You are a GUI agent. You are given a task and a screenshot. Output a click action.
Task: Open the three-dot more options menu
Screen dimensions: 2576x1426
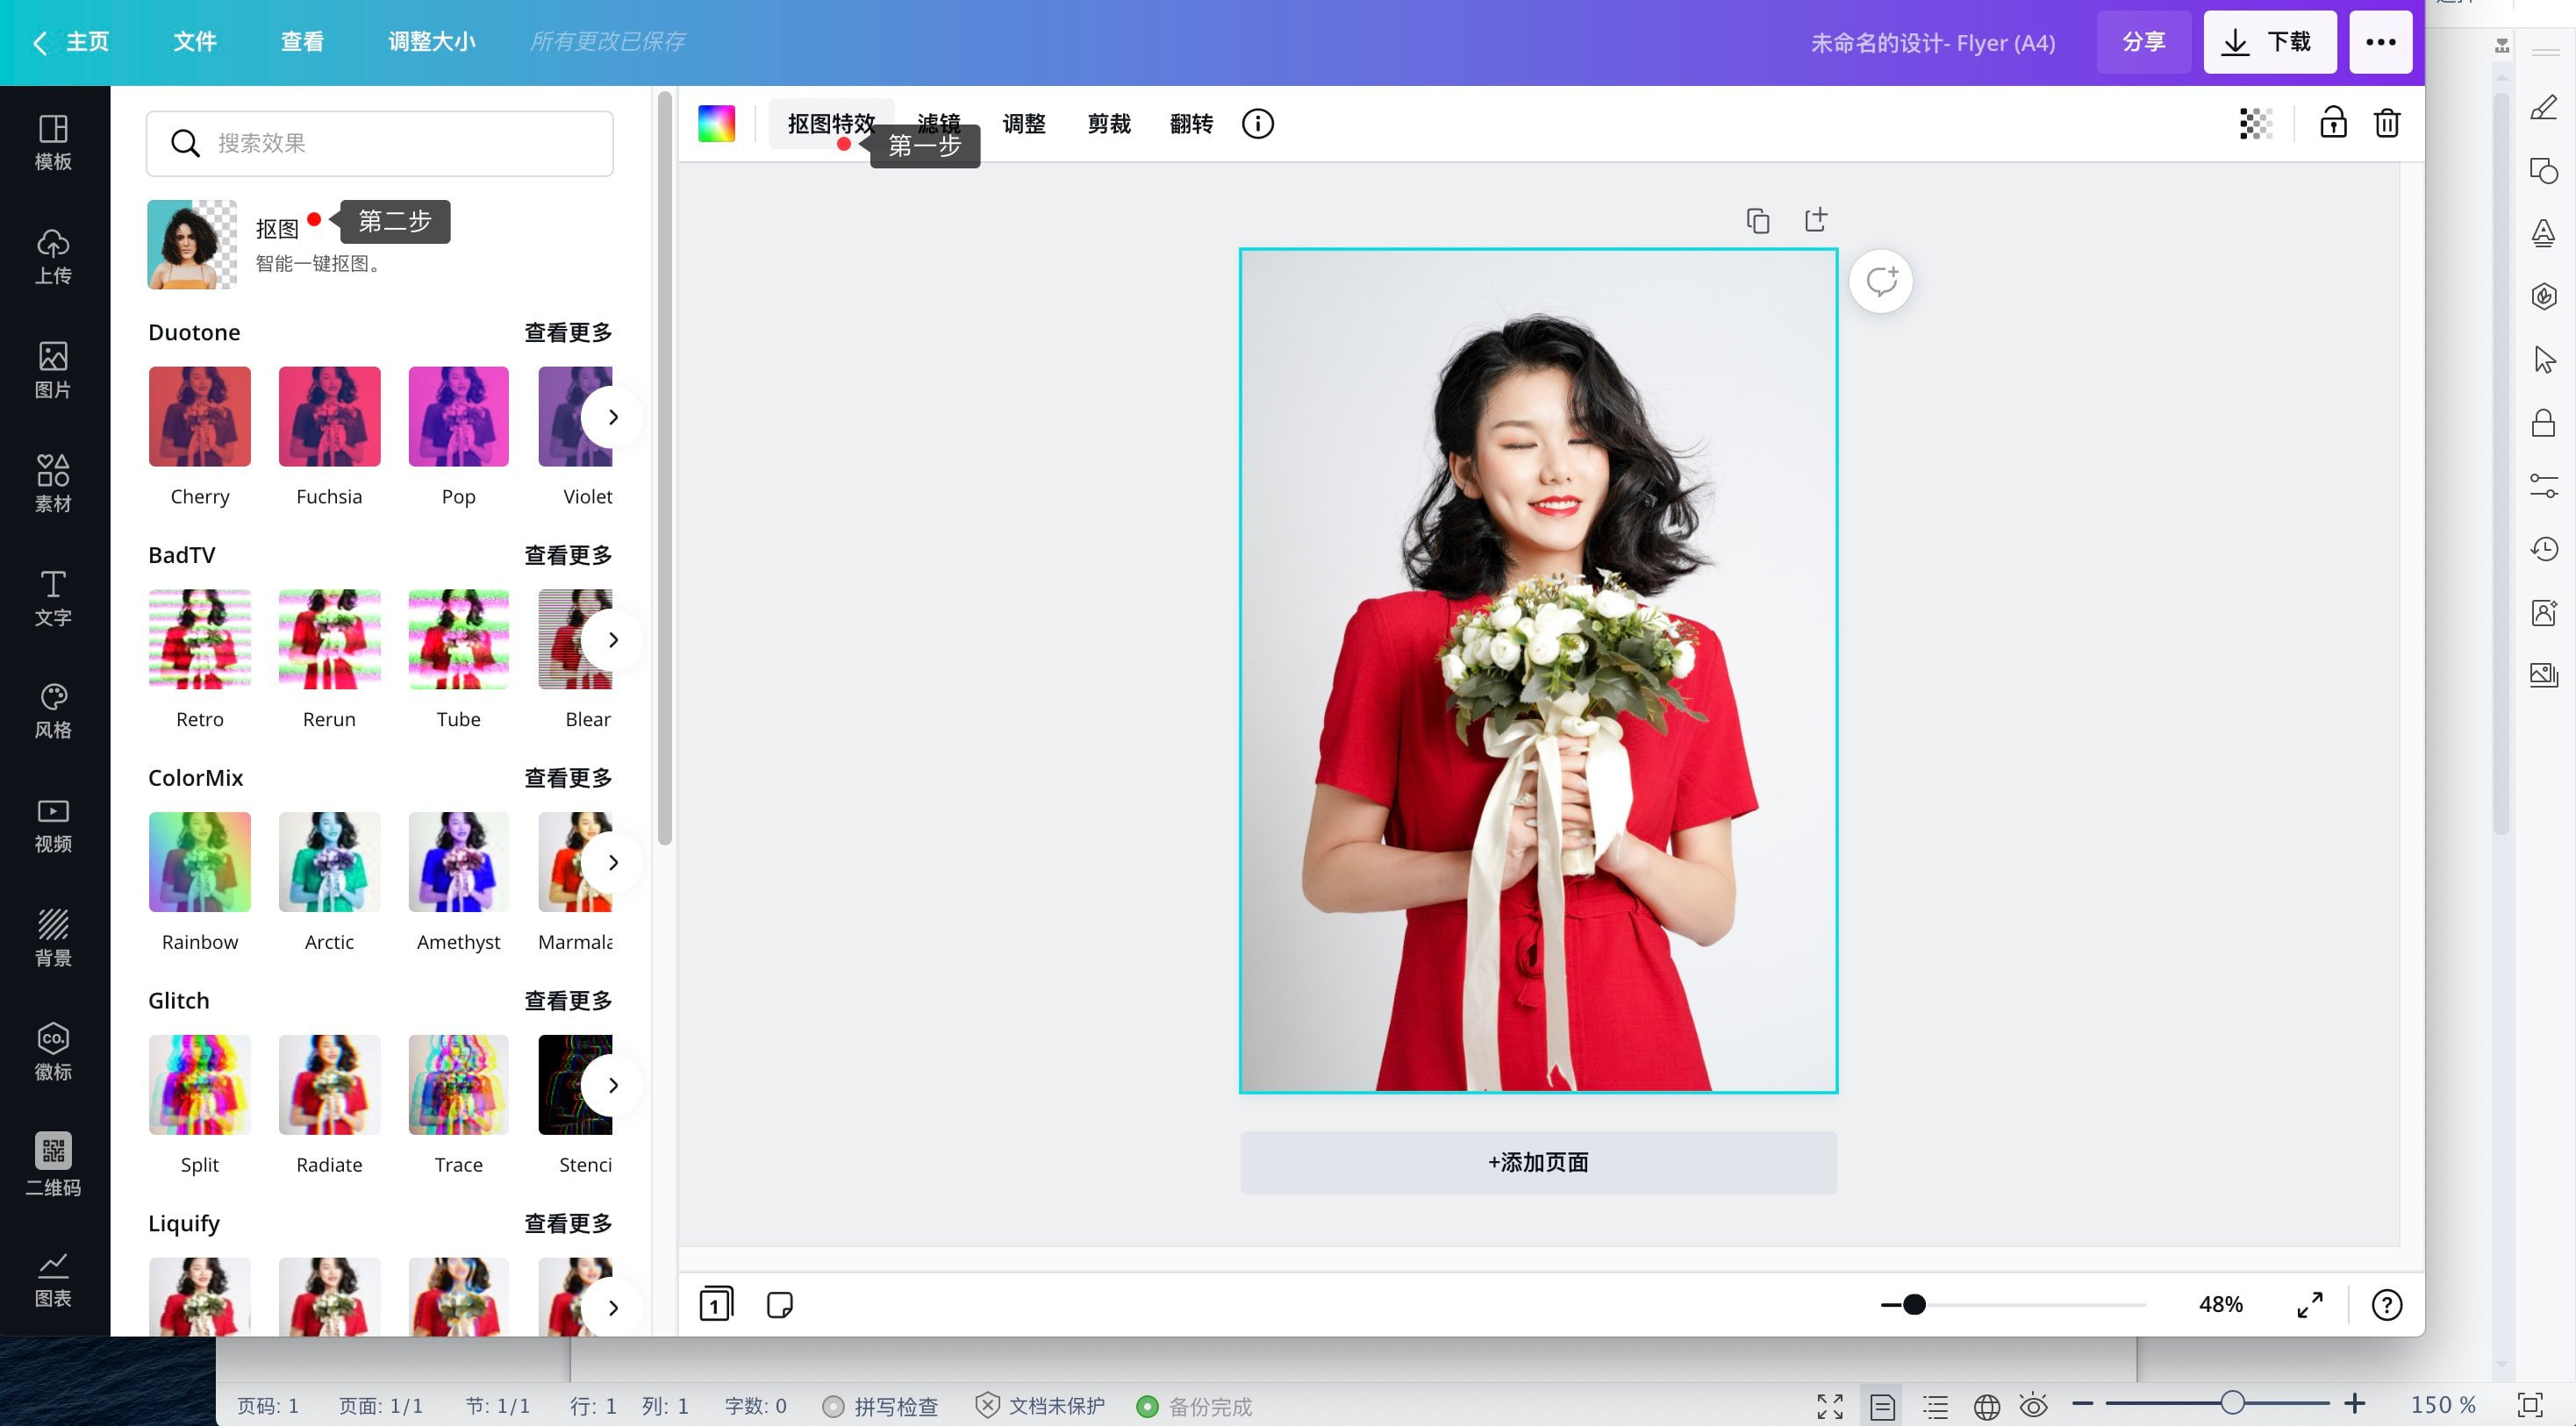point(2381,42)
